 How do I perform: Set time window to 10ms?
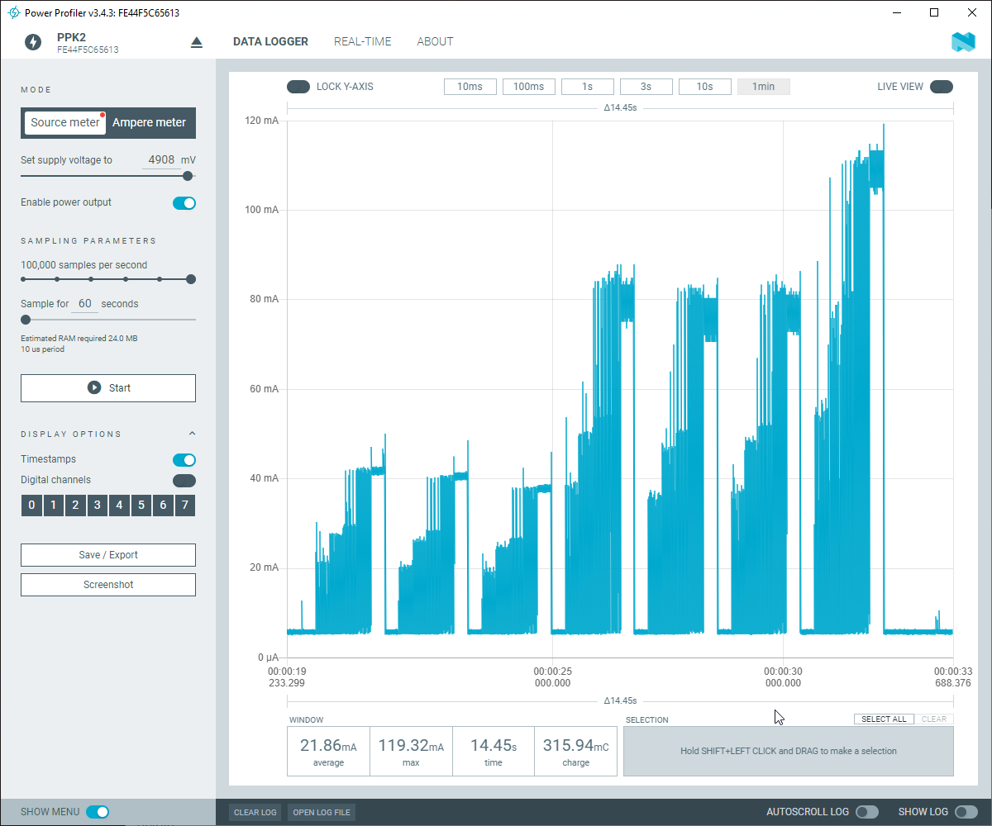pyautogui.click(x=470, y=87)
